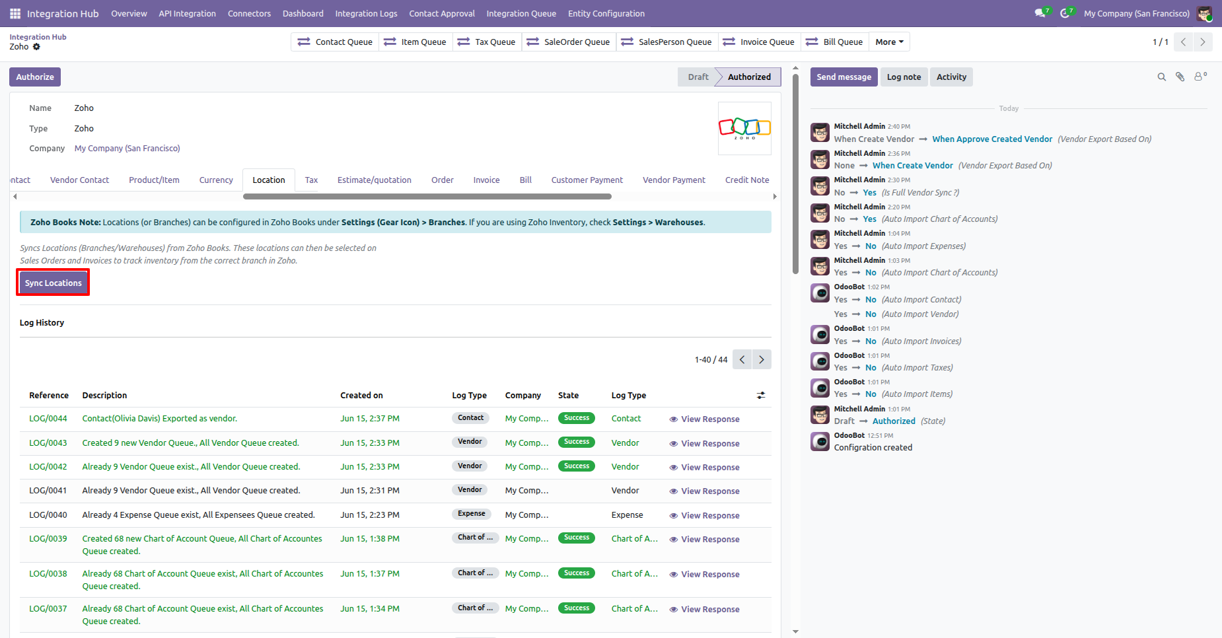Switch to the Credit Note tab
The height and width of the screenshot is (638, 1222).
coord(747,180)
